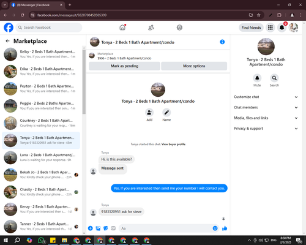The image size is (306, 245).
Task: Reload the page
Action: click(23, 15)
